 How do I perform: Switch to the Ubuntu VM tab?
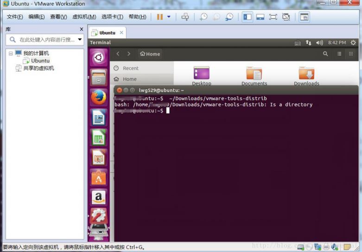tap(107, 33)
